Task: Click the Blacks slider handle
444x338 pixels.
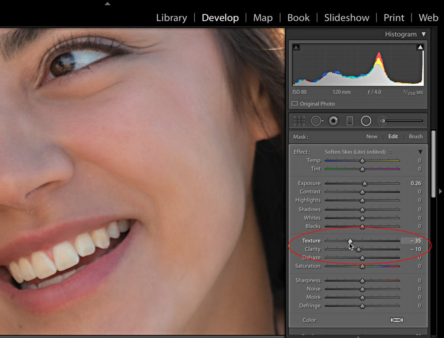Action: (x=362, y=227)
